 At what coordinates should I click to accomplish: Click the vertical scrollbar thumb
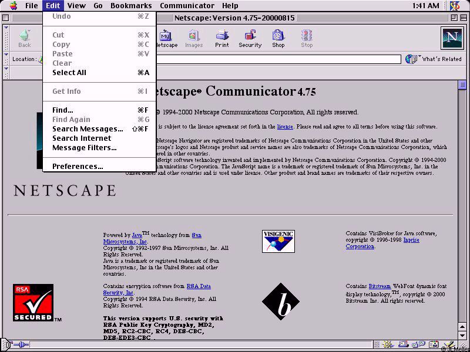pos(462,85)
